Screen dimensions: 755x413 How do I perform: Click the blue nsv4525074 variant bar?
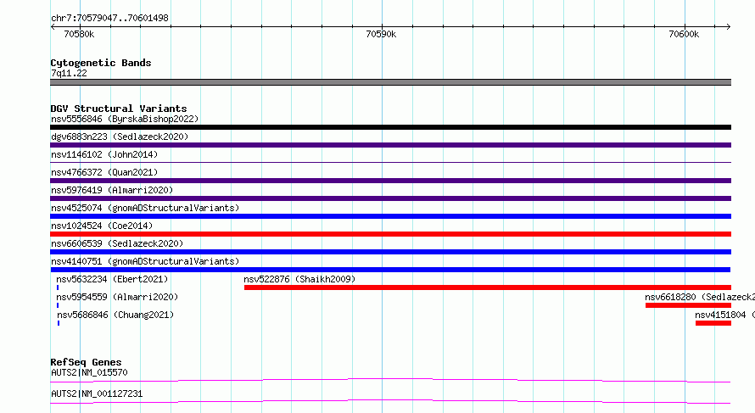(x=390, y=216)
